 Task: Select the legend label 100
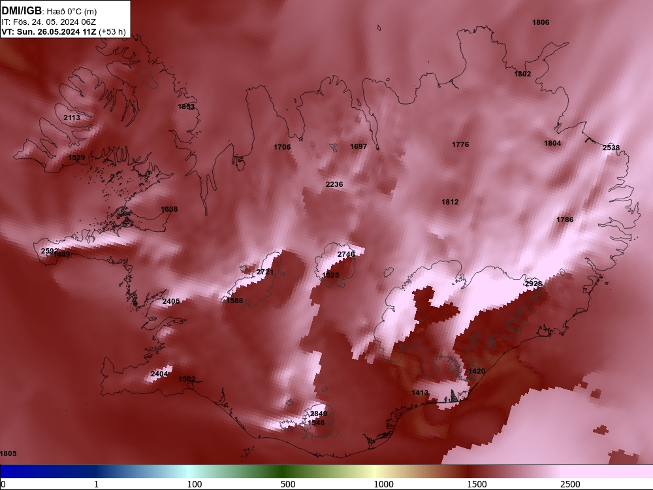click(195, 484)
